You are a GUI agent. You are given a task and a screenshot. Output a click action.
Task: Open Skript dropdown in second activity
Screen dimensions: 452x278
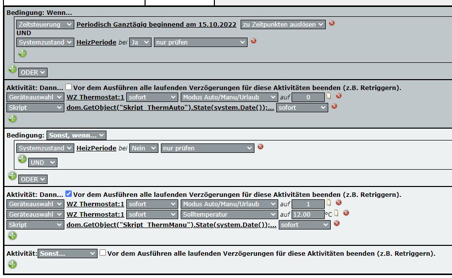tap(35, 225)
